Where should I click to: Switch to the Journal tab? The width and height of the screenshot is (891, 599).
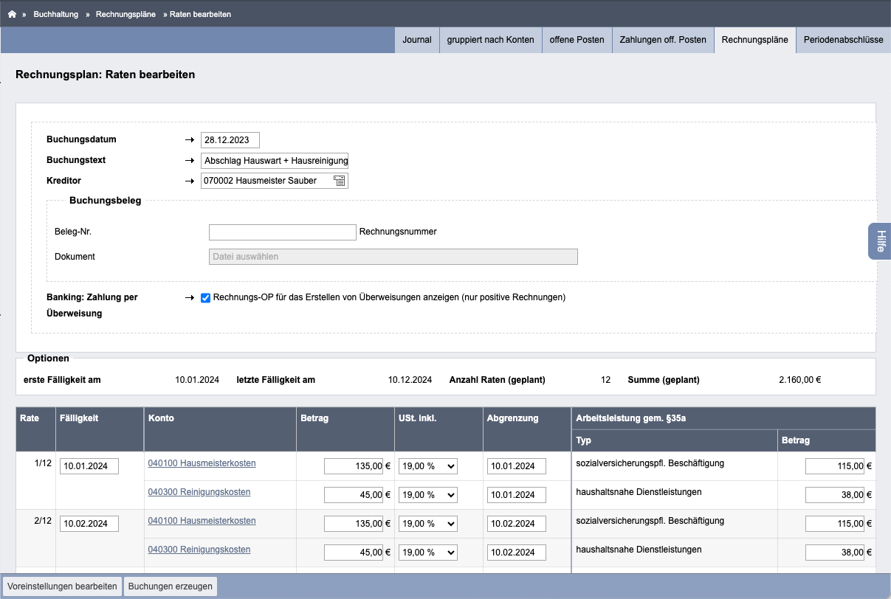click(417, 40)
